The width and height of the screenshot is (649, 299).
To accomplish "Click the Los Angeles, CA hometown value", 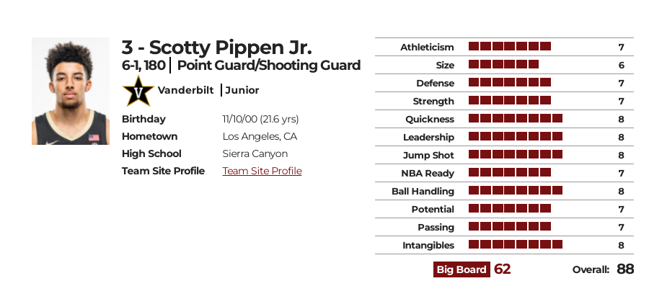I will pos(260,136).
